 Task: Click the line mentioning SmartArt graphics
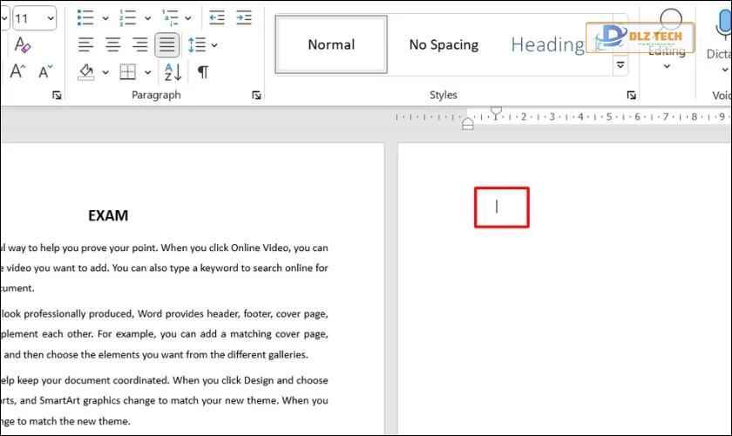164,400
